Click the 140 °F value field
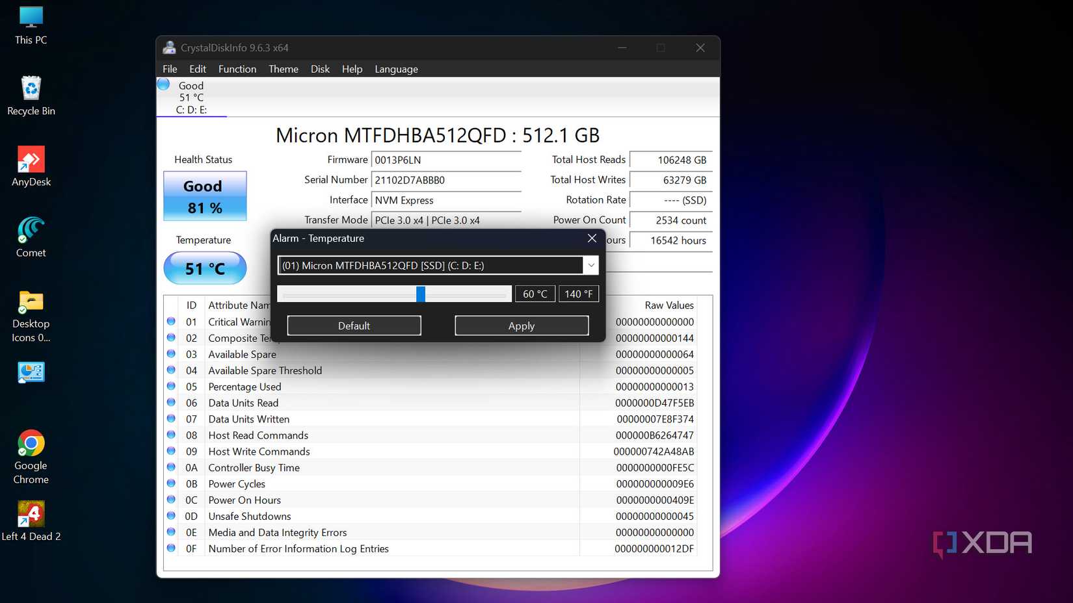Image resolution: width=1073 pixels, height=603 pixels. click(578, 293)
